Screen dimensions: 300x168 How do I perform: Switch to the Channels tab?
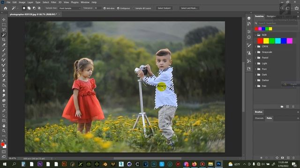coord(259,118)
